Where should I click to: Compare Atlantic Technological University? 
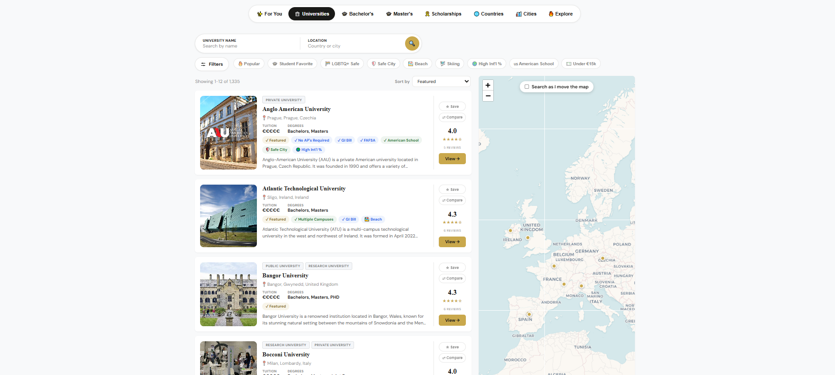[x=452, y=200]
